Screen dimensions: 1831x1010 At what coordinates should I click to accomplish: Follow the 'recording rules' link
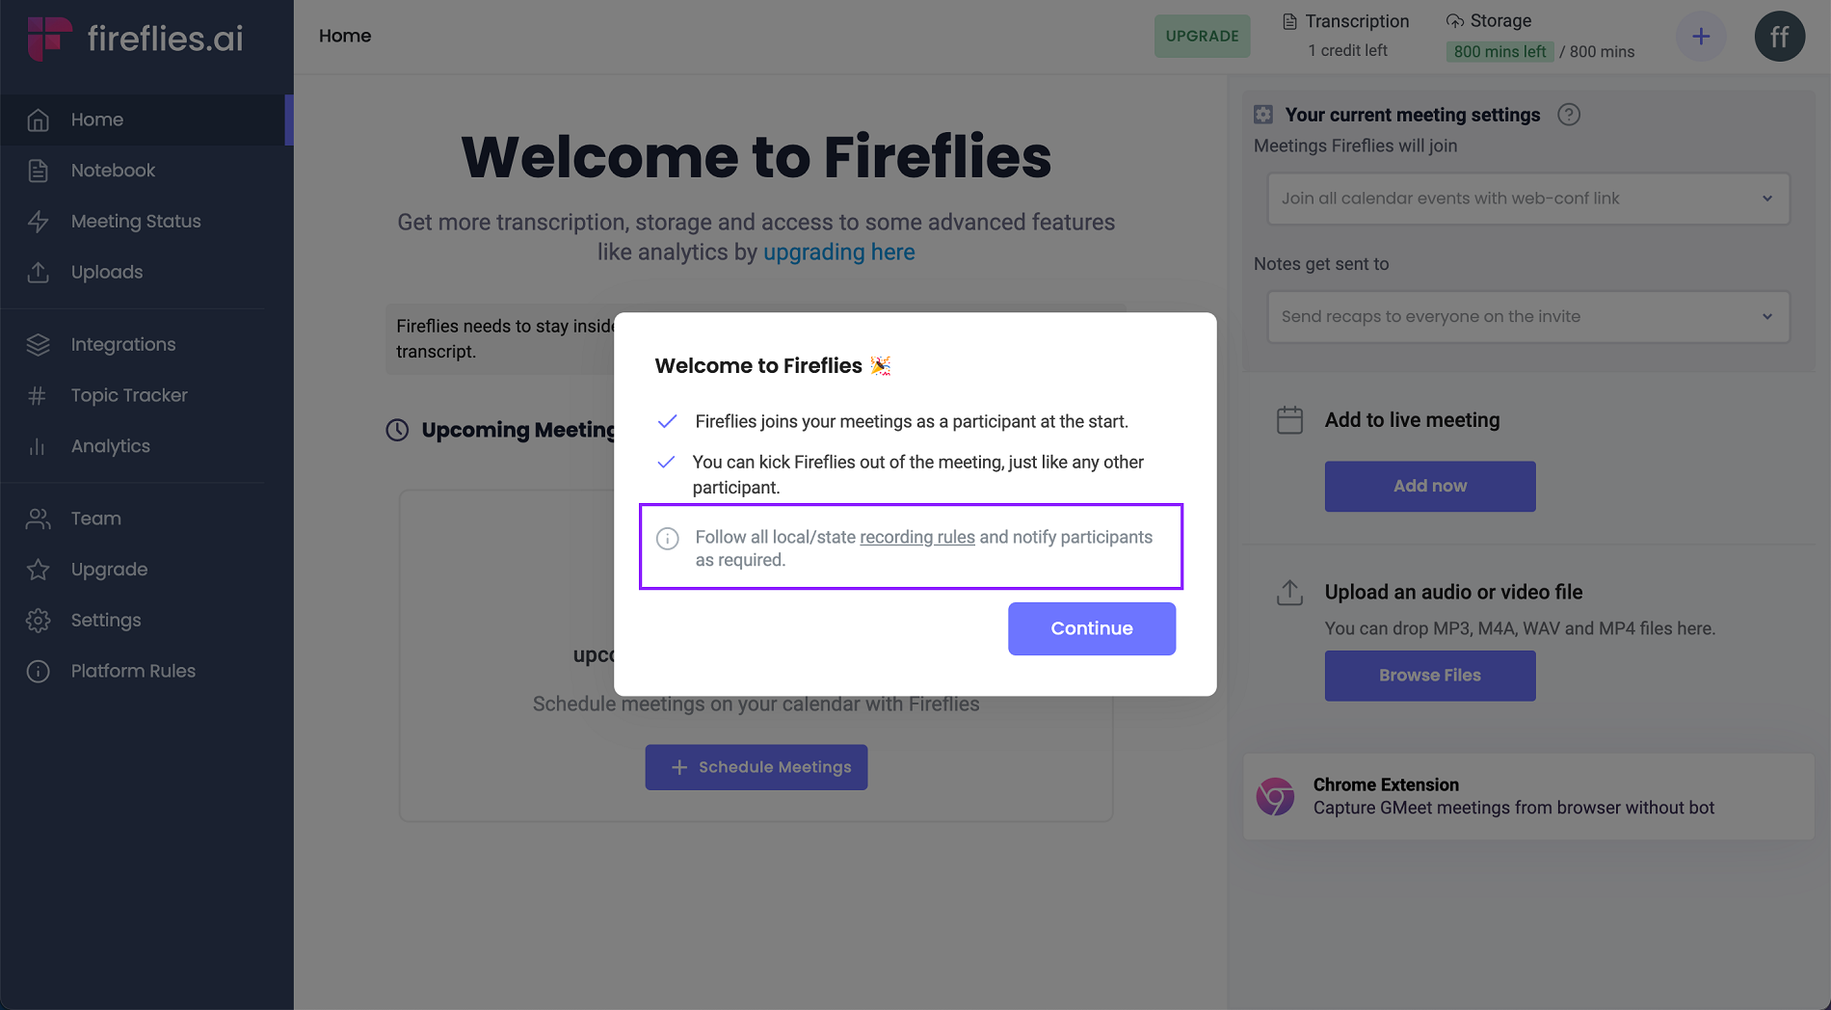916,537
